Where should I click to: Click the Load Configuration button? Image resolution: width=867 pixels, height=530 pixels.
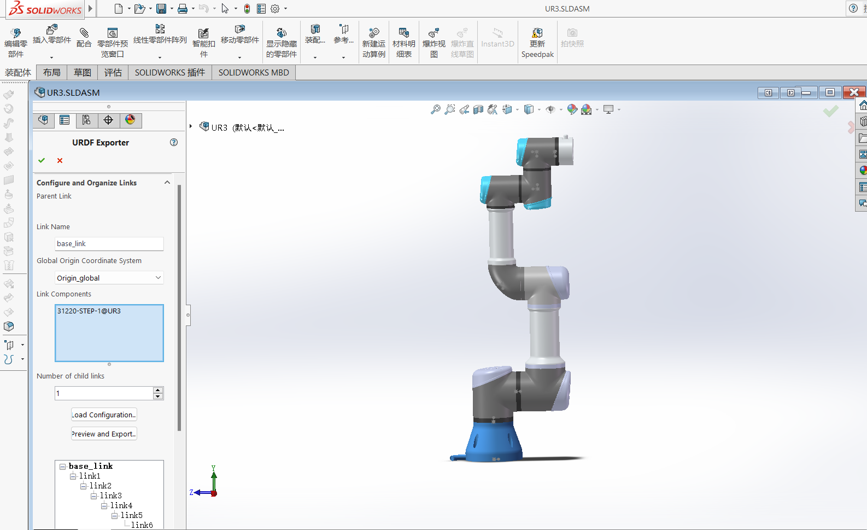click(x=104, y=415)
